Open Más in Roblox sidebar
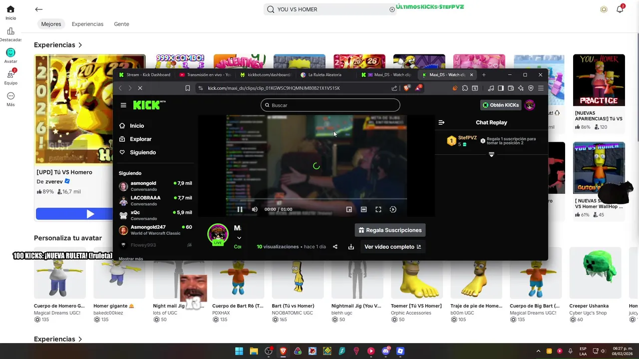639x359 pixels. (10, 99)
